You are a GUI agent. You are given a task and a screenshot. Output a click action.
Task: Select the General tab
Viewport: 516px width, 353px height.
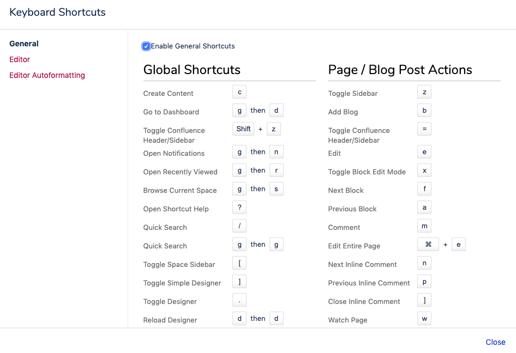[24, 44]
